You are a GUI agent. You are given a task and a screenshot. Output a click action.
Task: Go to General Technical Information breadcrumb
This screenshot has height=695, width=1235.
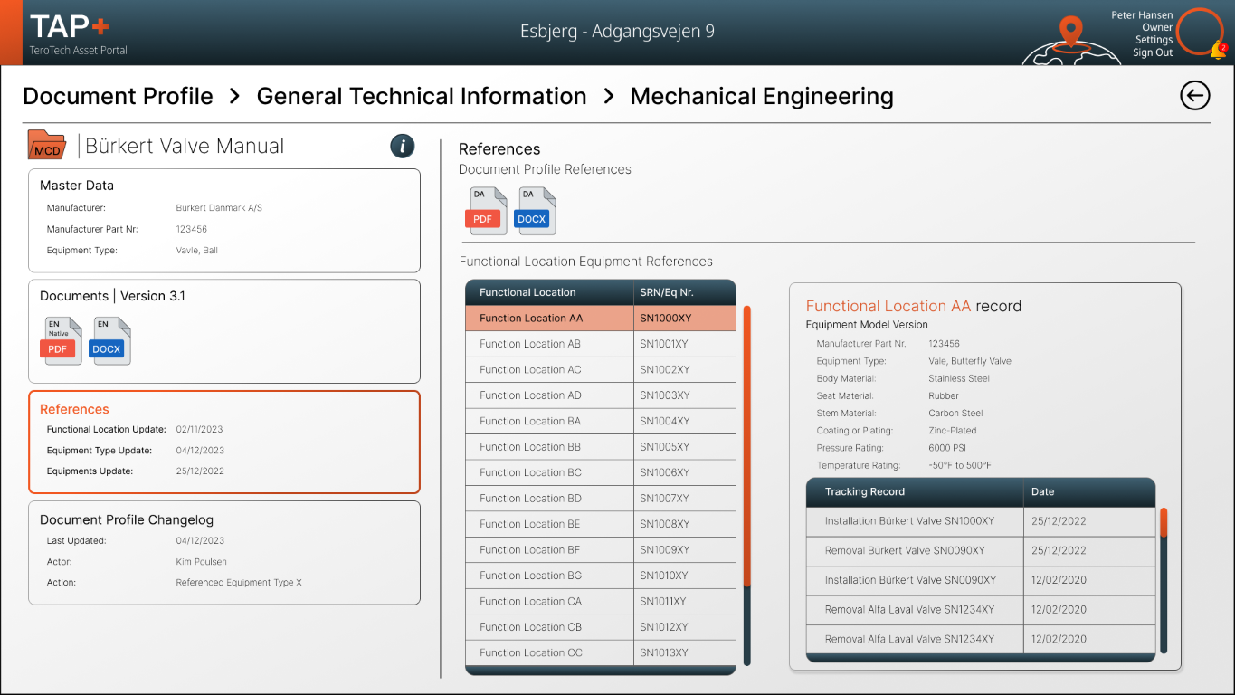pos(422,96)
